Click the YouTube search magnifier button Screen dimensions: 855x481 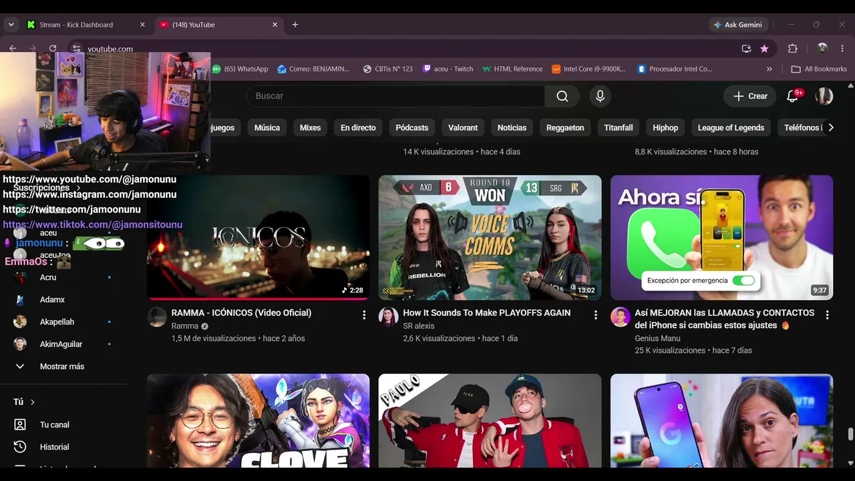coord(562,96)
